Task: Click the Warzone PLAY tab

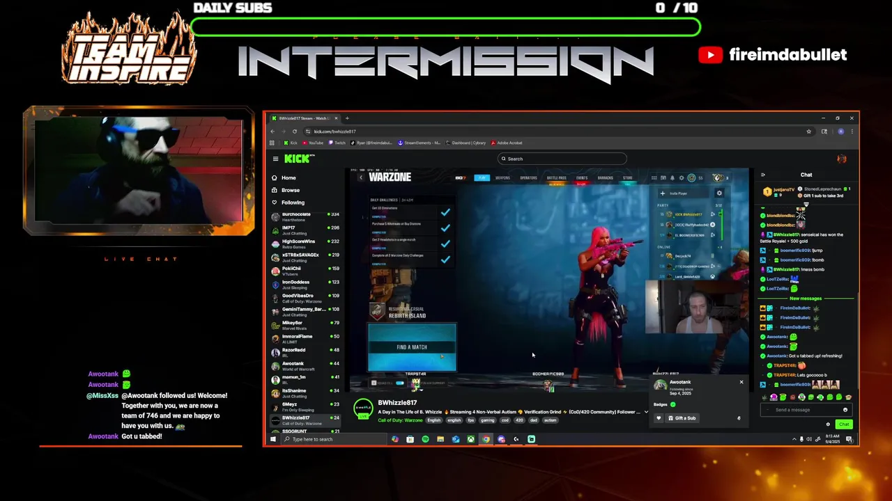Action: point(482,178)
